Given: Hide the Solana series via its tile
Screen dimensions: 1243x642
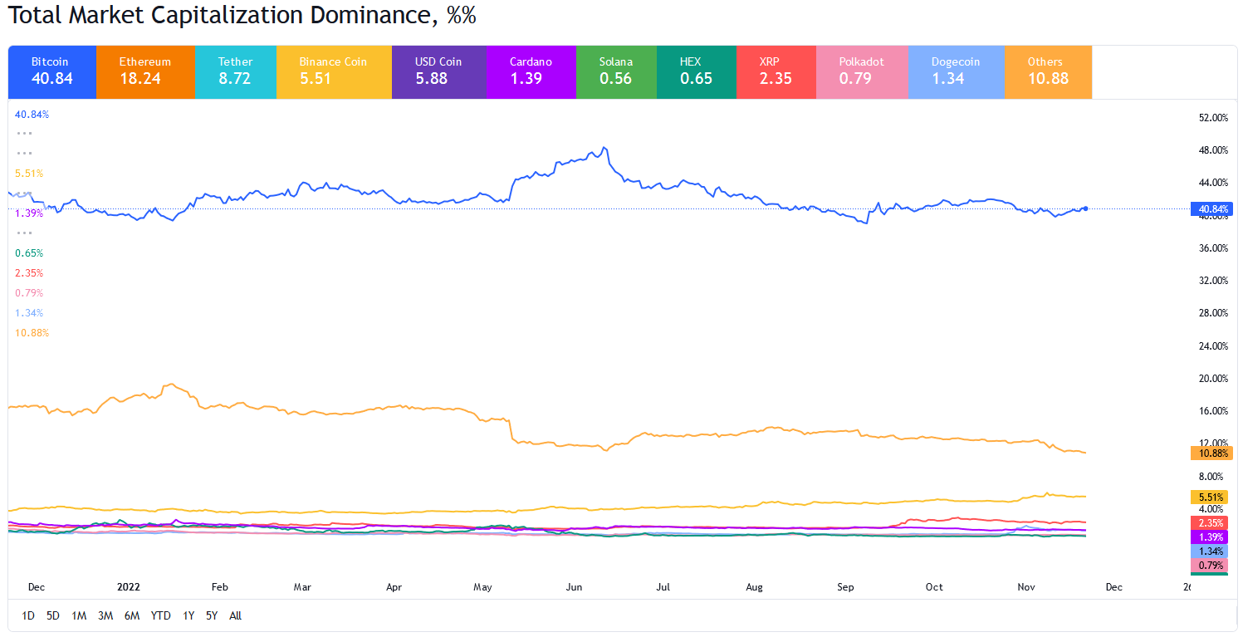Looking at the screenshot, I should (615, 72).
